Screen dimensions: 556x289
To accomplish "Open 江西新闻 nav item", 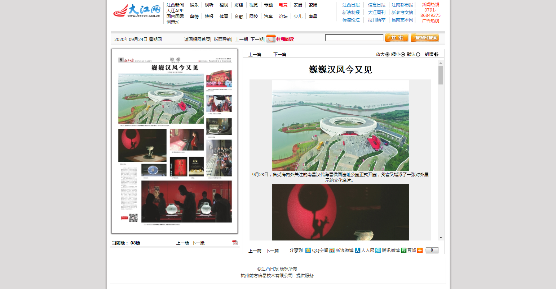I will 175,5.
